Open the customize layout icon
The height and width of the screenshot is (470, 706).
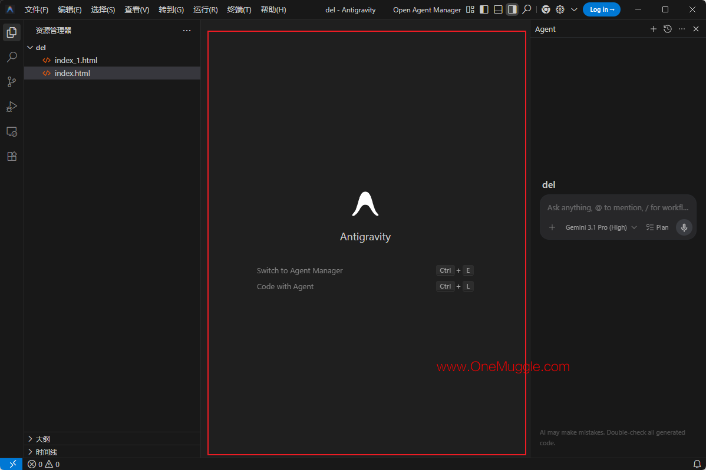click(x=470, y=9)
